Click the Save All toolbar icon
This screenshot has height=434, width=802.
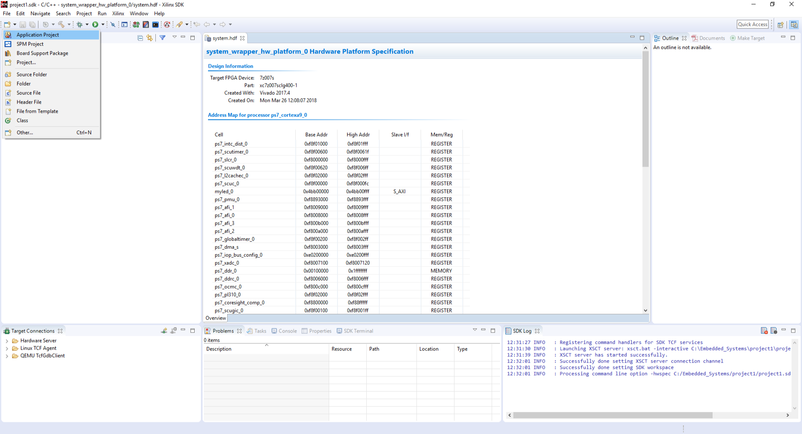pos(32,25)
